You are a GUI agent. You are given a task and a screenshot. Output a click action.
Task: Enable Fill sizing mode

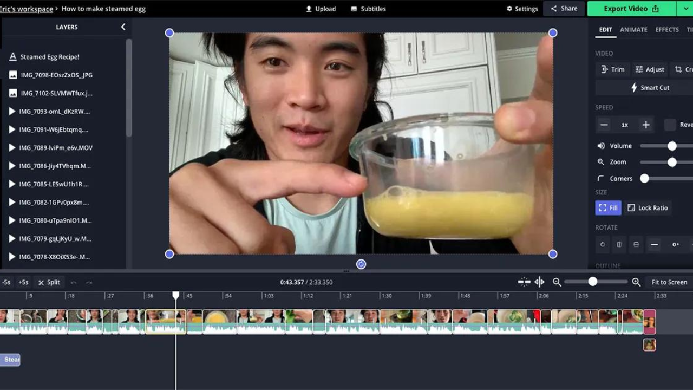click(608, 207)
